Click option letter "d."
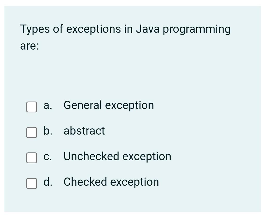This screenshot has width=265, height=216. point(48,182)
